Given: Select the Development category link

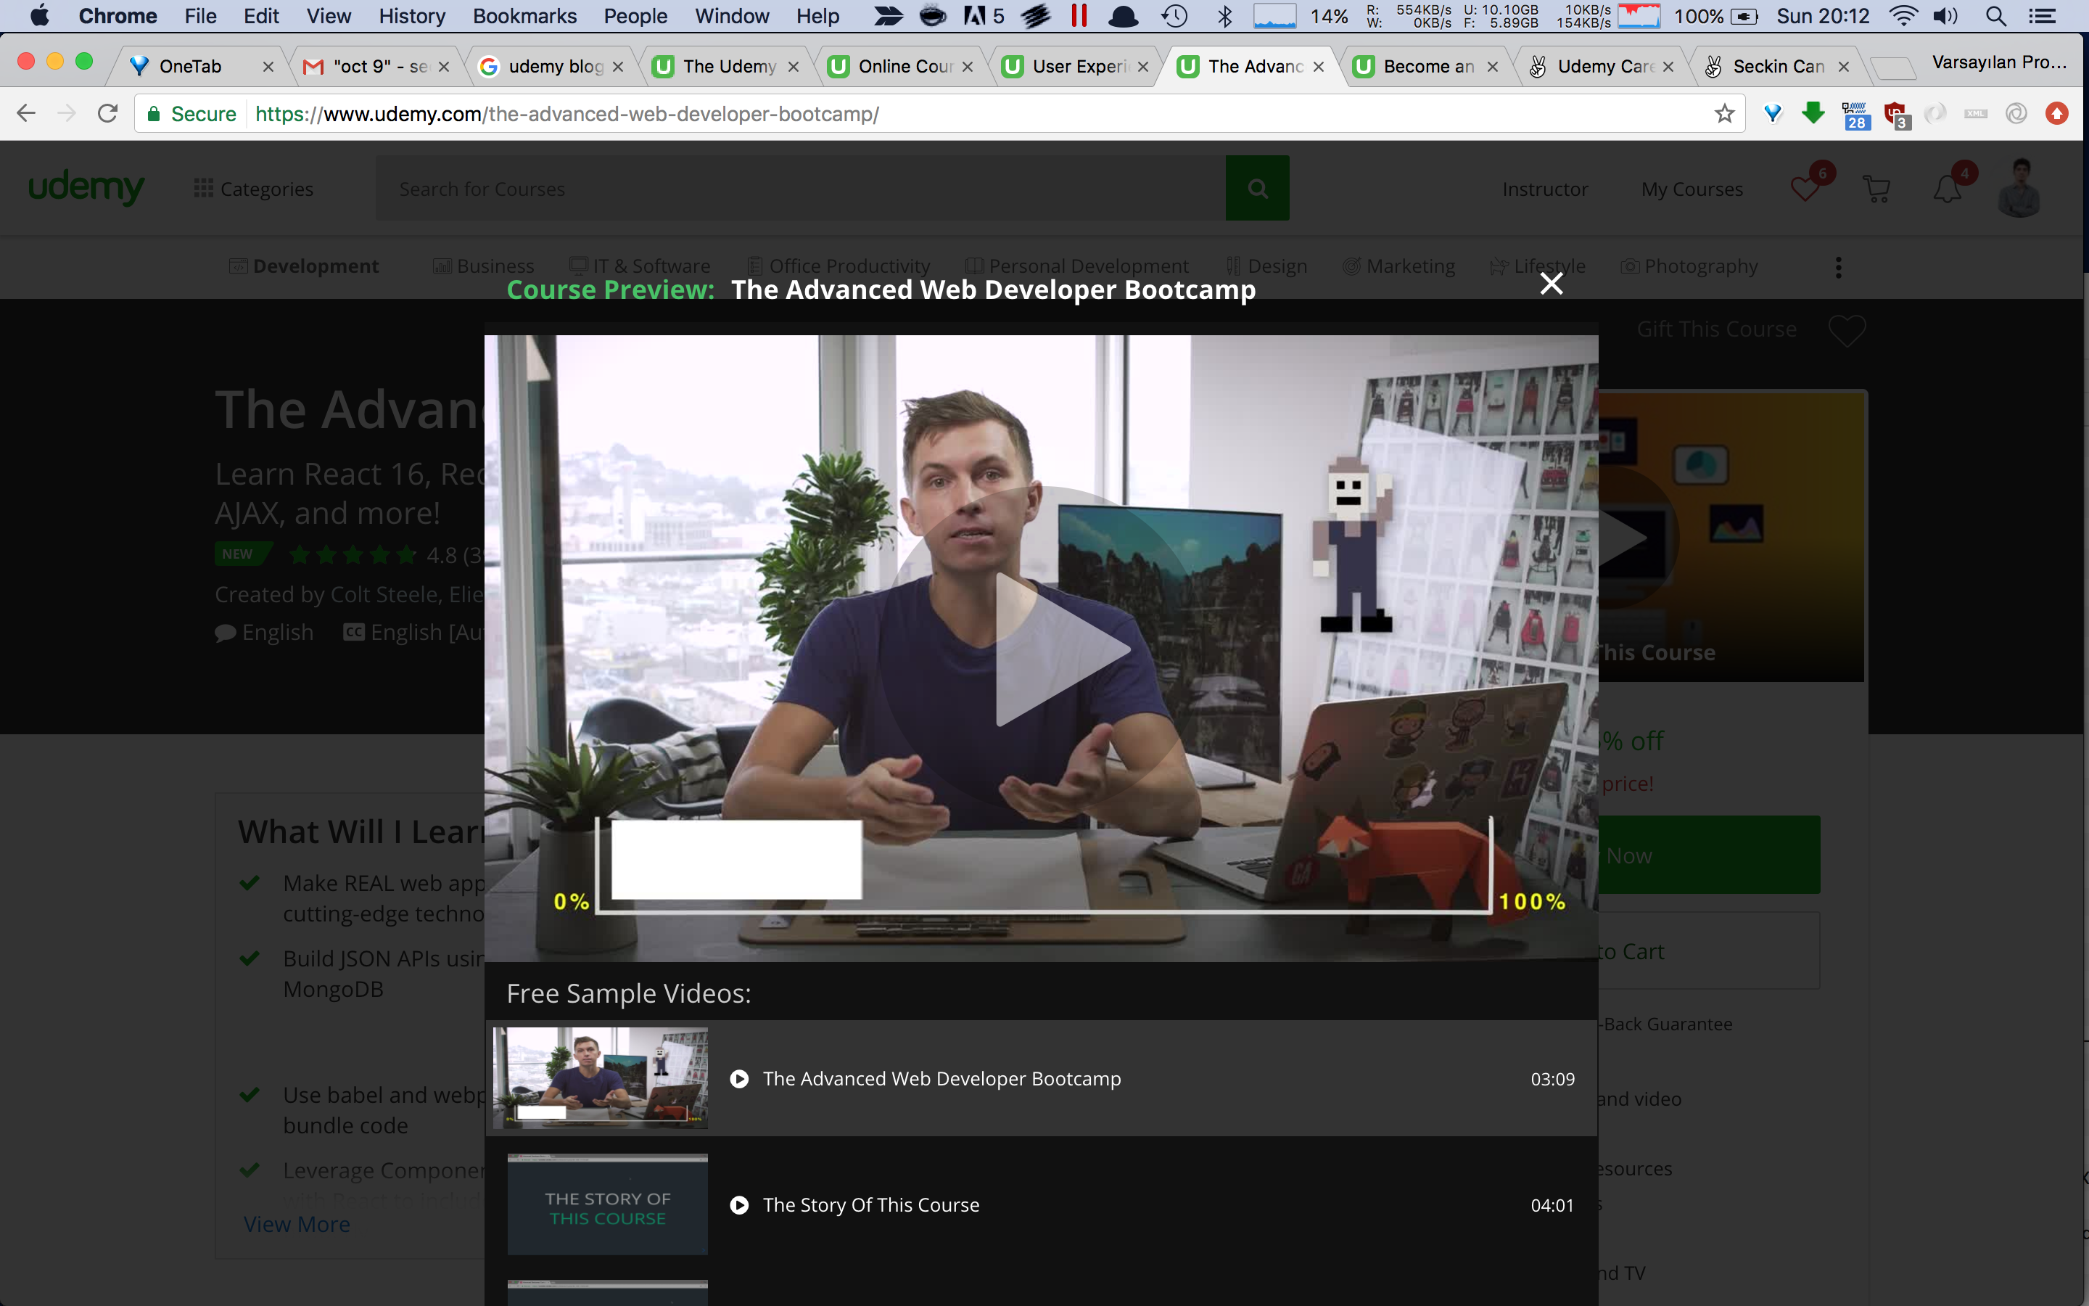Looking at the screenshot, I should [x=315, y=266].
